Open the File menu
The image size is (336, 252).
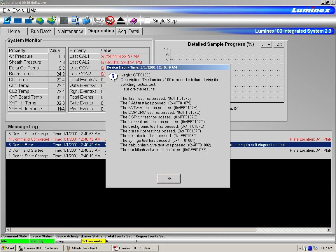pyautogui.click(x=6, y=10)
